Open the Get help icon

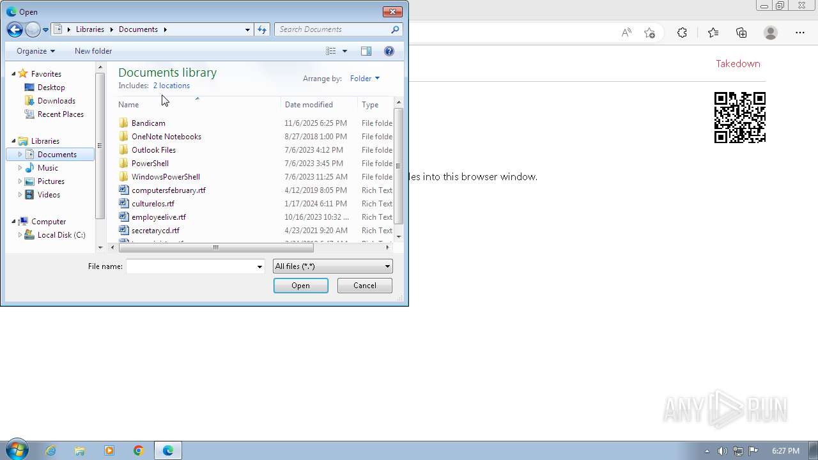tap(389, 51)
